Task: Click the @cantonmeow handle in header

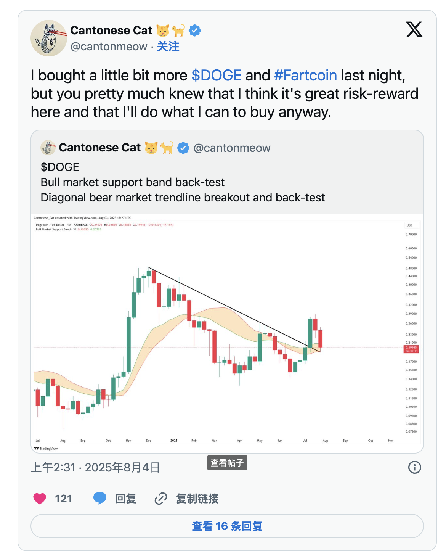Action: (109, 47)
